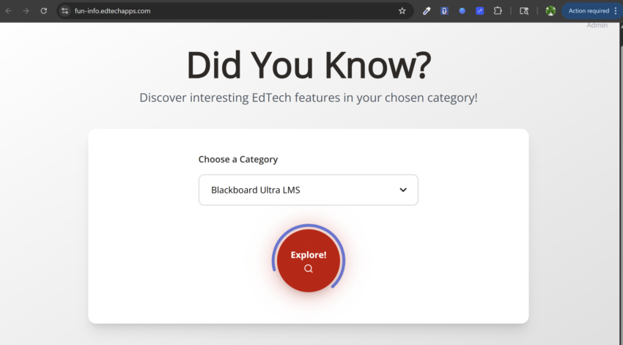Open the Extensions puzzle piece menu
Image resolution: width=623 pixels, height=345 pixels.
pyautogui.click(x=498, y=11)
